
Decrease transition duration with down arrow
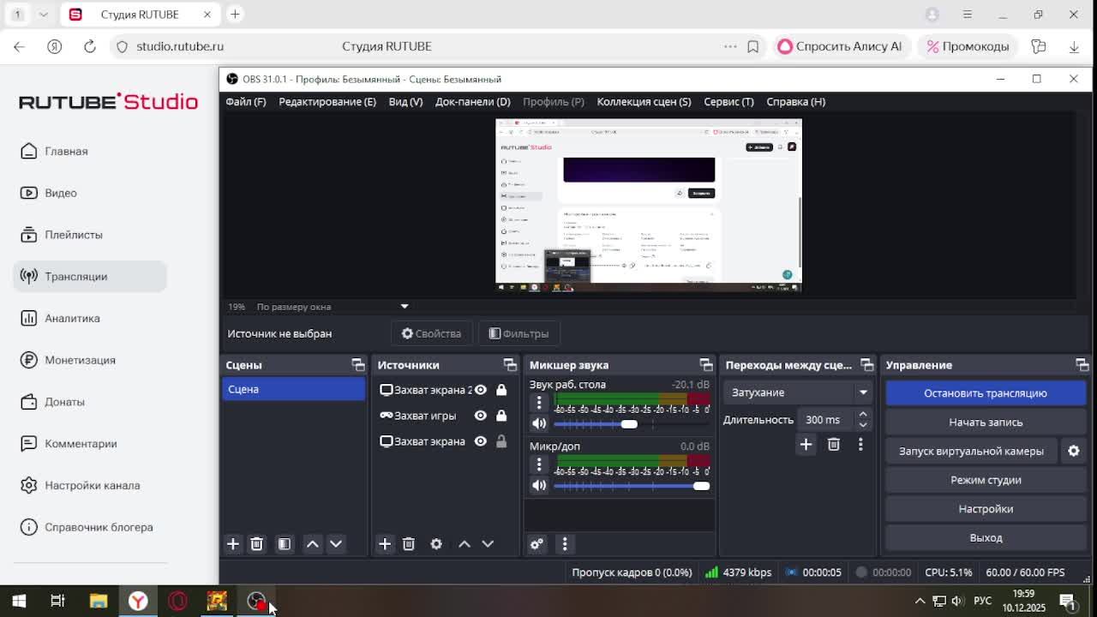click(x=863, y=424)
